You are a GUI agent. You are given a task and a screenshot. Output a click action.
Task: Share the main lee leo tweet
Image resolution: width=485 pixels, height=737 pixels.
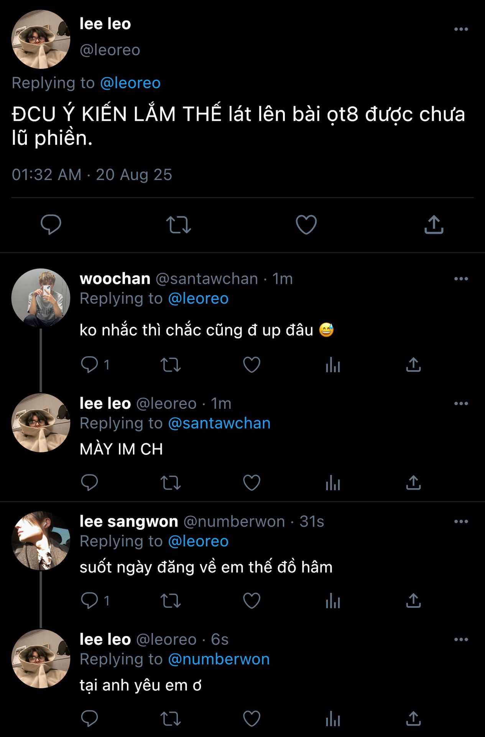click(x=434, y=225)
